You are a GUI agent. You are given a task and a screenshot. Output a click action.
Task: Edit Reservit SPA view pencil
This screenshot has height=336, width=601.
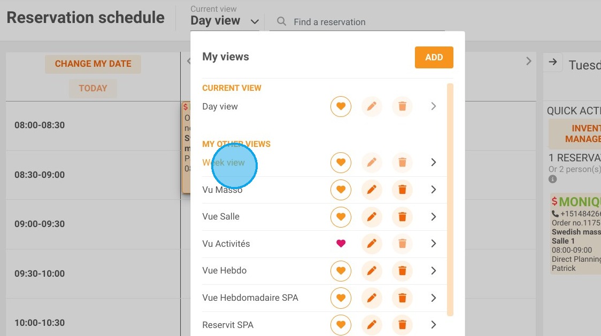click(372, 325)
